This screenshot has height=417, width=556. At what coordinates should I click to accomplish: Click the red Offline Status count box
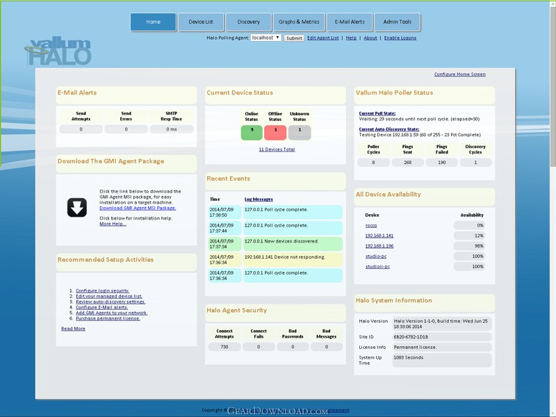(275, 133)
